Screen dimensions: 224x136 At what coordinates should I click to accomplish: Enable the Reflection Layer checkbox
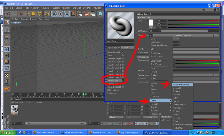[x=123, y=62]
